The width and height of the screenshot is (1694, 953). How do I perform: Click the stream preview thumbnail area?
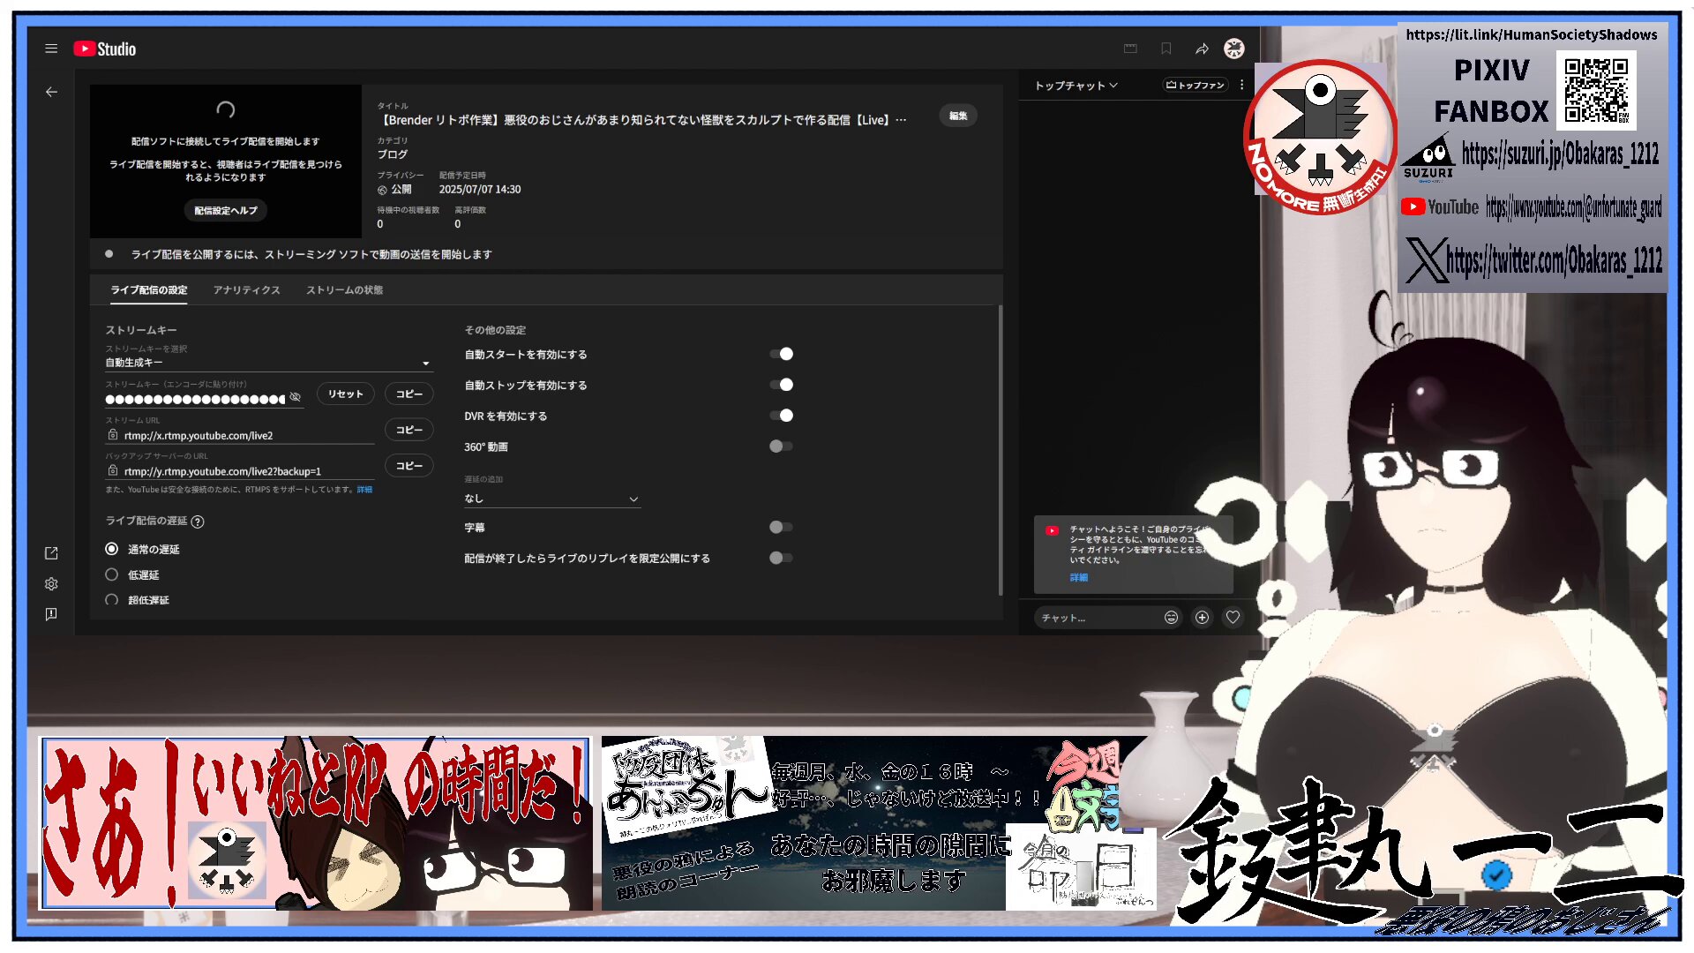point(226,161)
